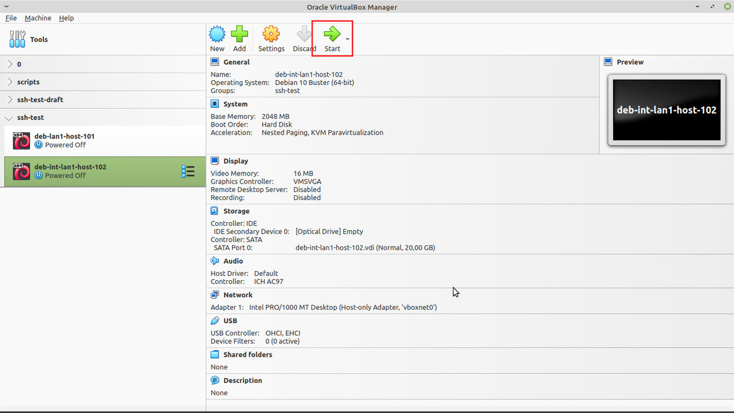Screen dimensions: 734x413
Task: Expand the ssh-test-draft group
Action: point(10,100)
